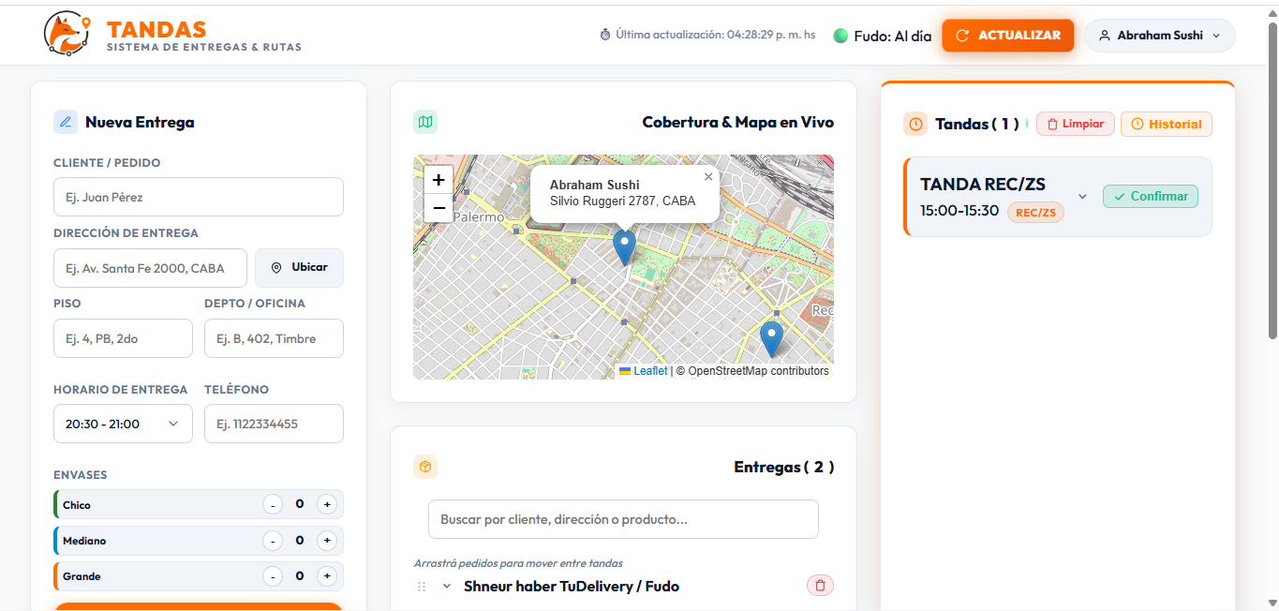Image resolution: width=1279 pixels, height=611 pixels.
Task: Delete the Shneur haber delivery
Action: click(820, 586)
